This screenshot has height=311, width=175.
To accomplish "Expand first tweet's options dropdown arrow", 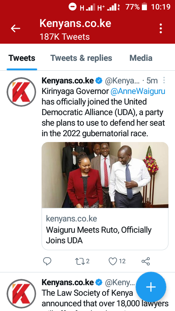I will [164, 80].
